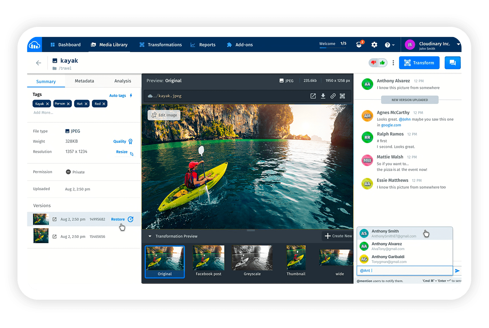Click the notifications layers icon with badge

coord(359,44)
